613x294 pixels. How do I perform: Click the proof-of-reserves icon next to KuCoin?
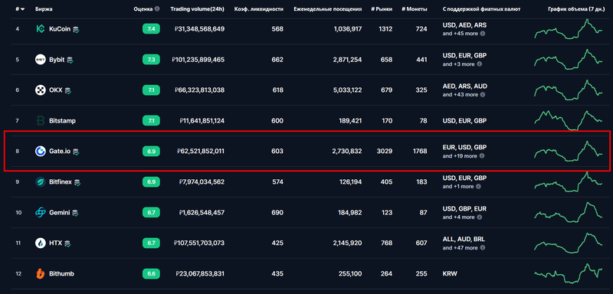(x=76, y=29)
